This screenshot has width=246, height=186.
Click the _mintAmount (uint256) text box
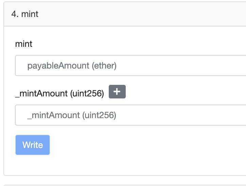(x=130, y=115)
